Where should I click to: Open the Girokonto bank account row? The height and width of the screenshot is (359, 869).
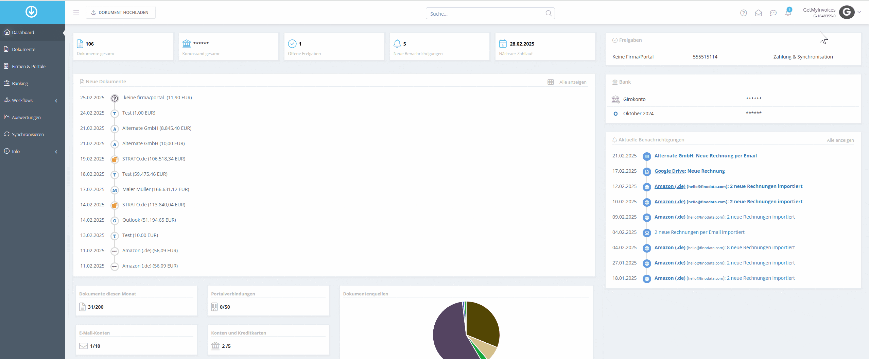[x=733, y=99]
